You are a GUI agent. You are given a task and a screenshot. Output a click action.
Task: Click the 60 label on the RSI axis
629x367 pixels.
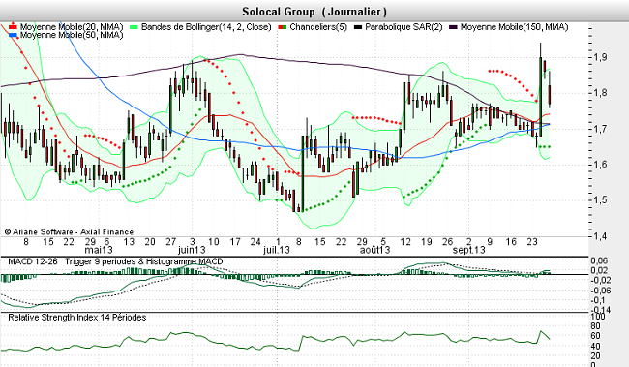point(595,336)
